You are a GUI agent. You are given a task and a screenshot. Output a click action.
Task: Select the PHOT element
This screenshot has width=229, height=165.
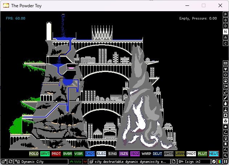pyautogui.click(x=191, y=154)
